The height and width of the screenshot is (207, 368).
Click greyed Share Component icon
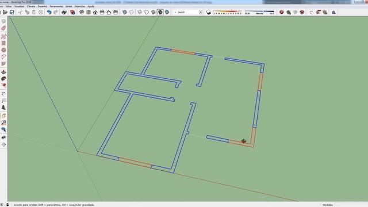point(295,12)
